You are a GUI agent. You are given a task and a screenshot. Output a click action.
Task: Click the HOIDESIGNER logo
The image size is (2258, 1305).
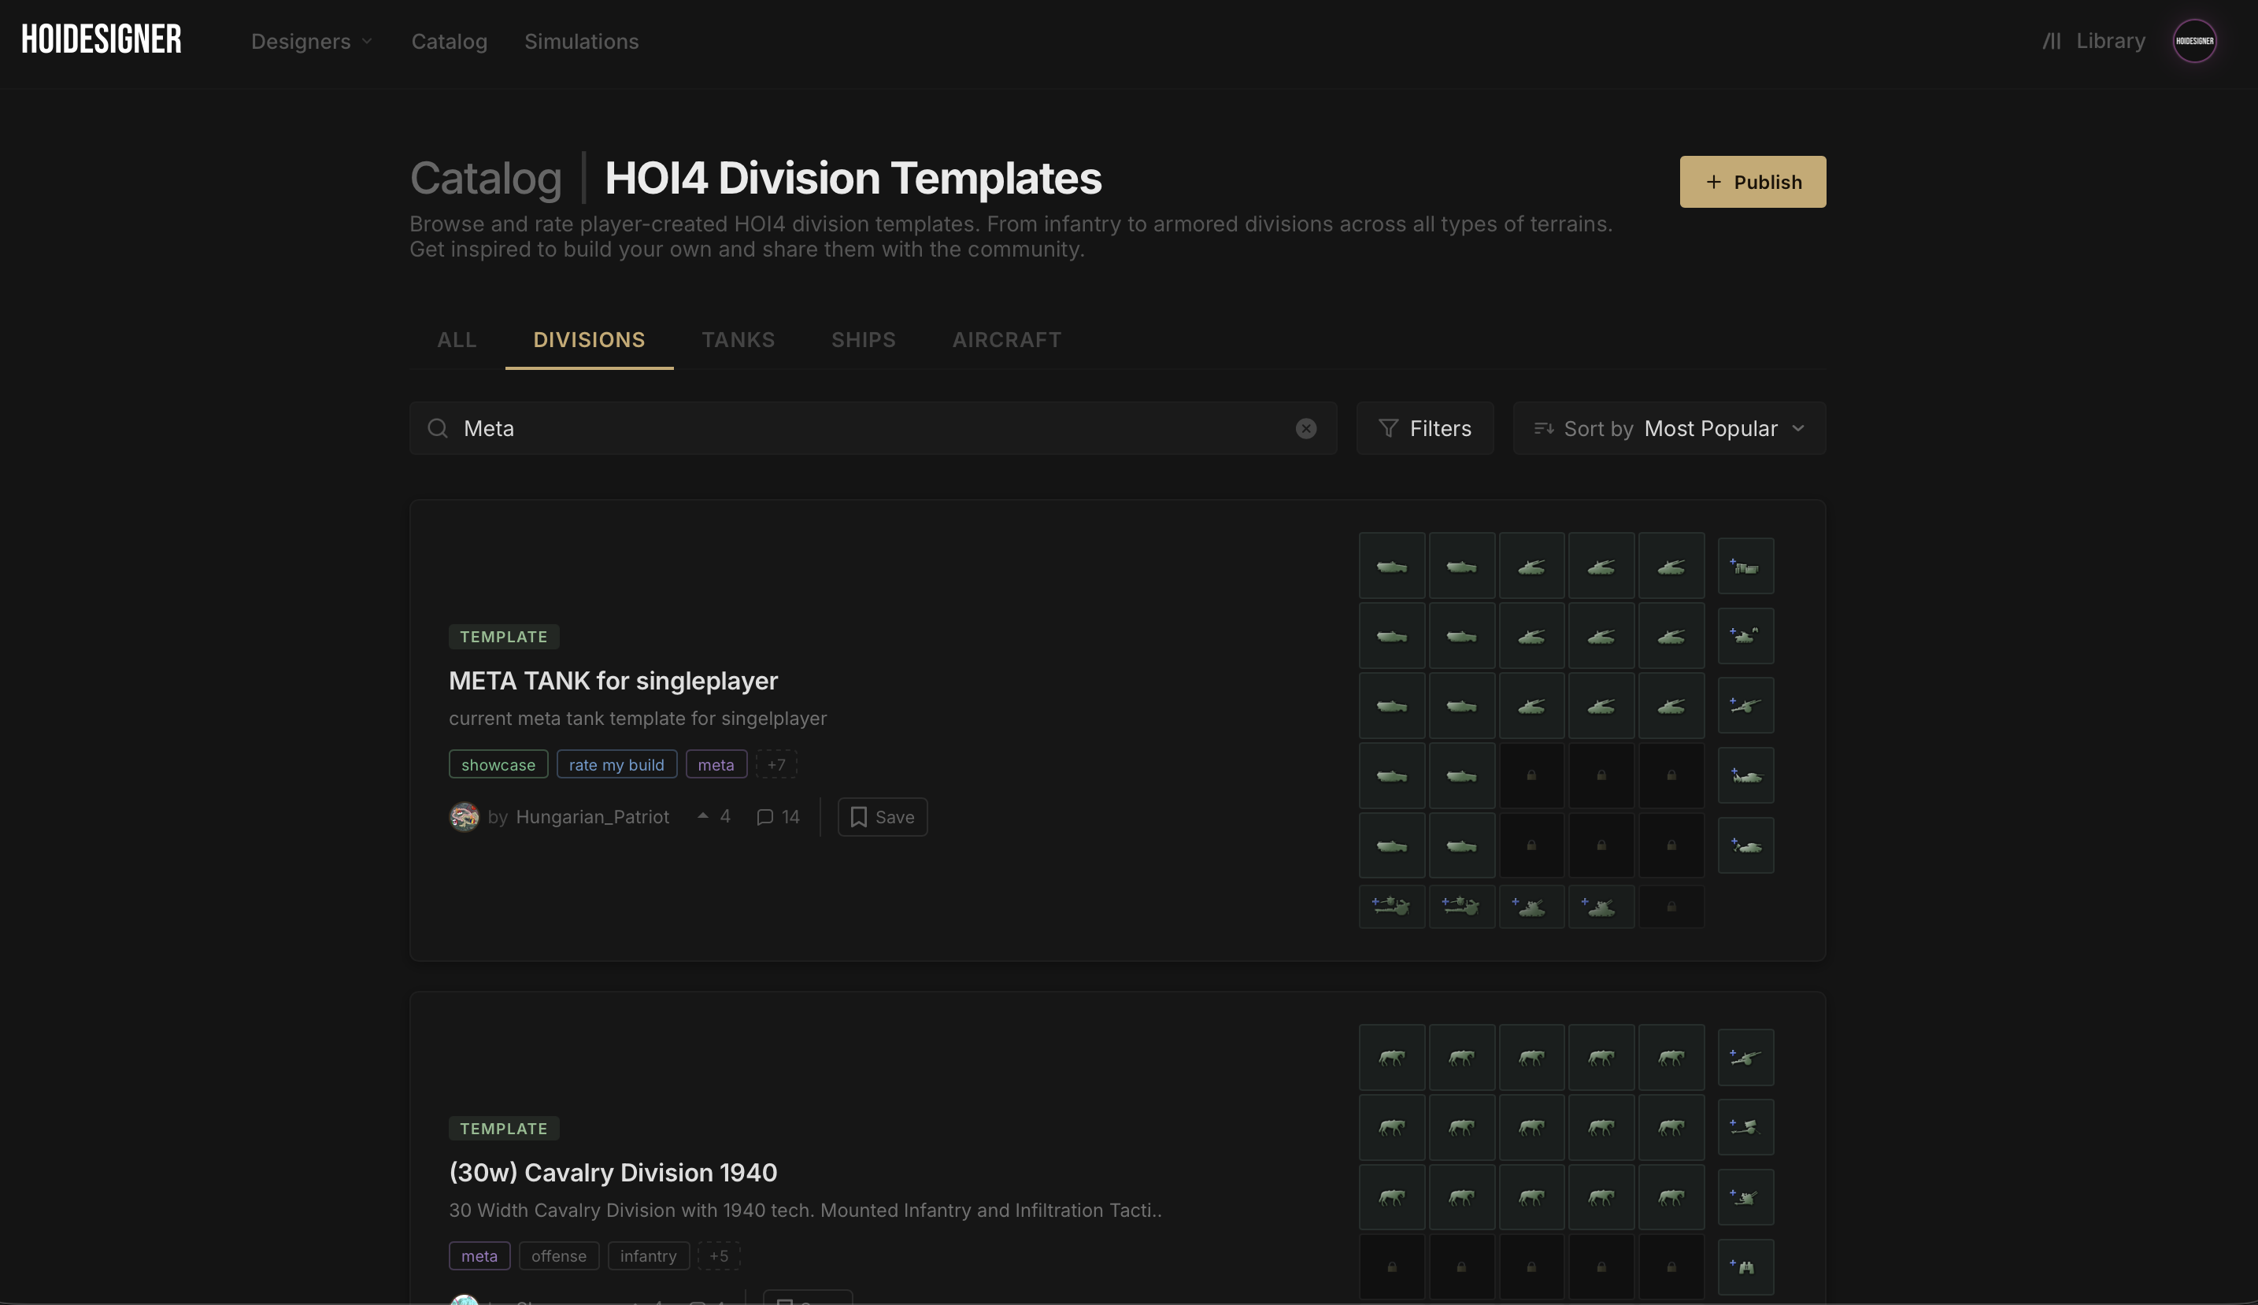tap(102, 39)
